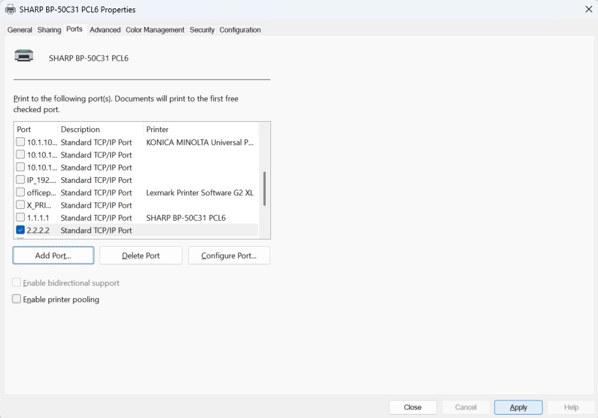Image resolution: width=598 pixels, height=418 pixels.
Task: Uncheck the 2.2.2.2 port checkbox
Action: (21, 230)
